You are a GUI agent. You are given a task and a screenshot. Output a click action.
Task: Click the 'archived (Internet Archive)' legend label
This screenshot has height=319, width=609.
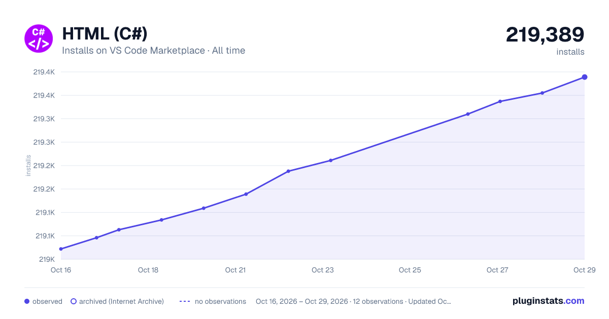121,301
